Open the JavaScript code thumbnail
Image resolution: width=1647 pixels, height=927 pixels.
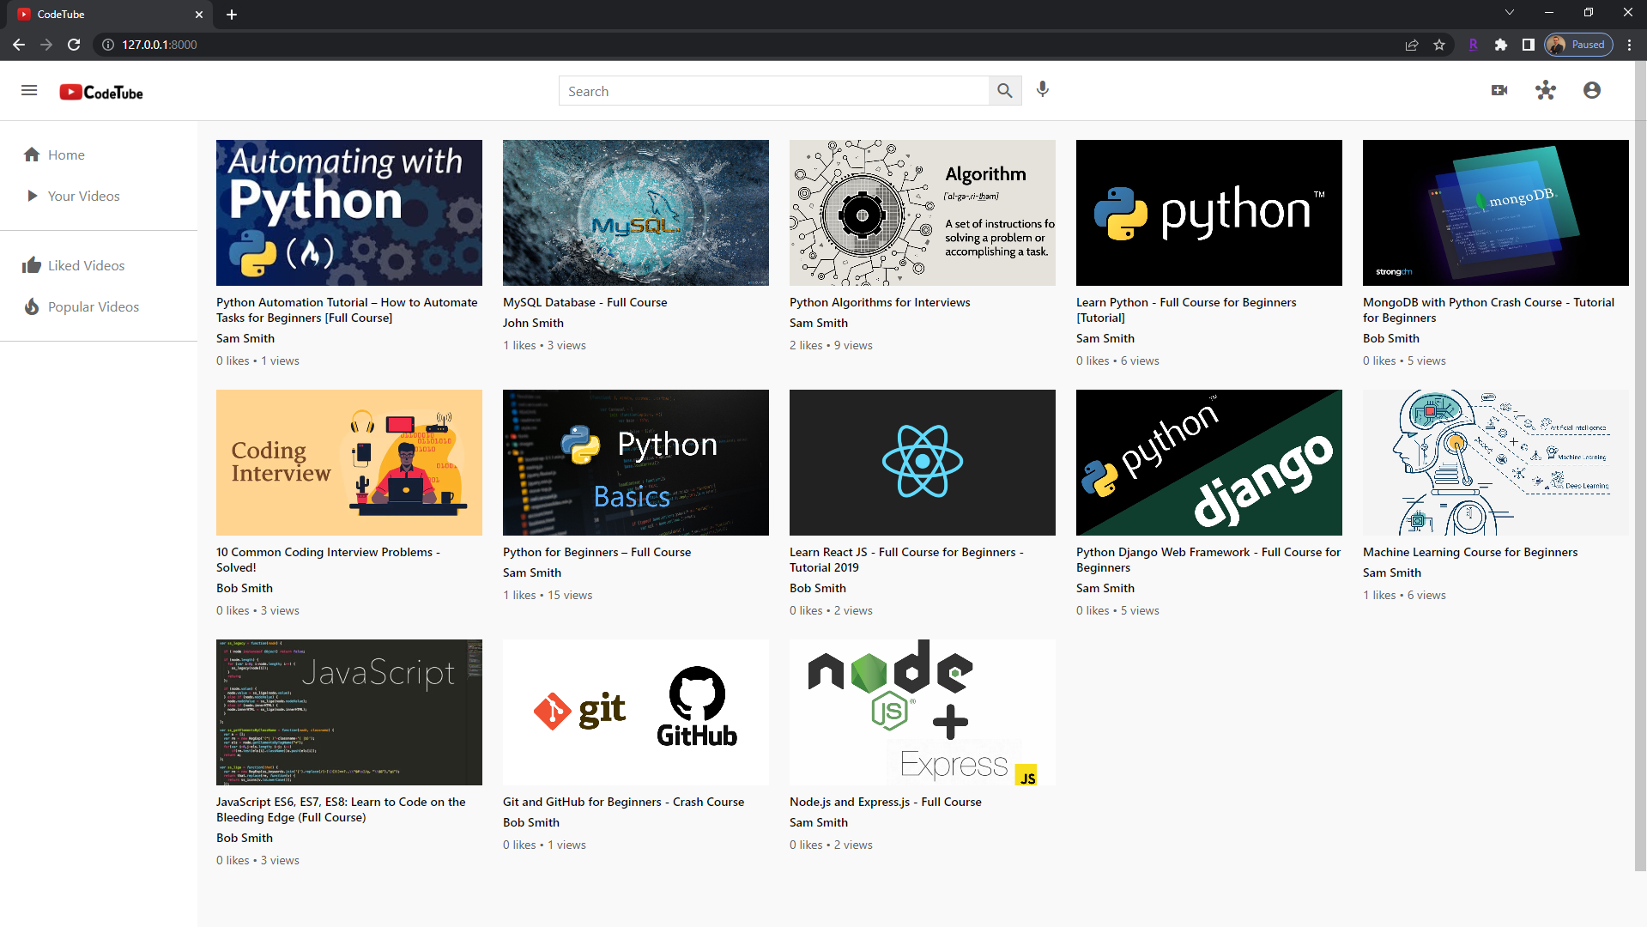(349, 712)
